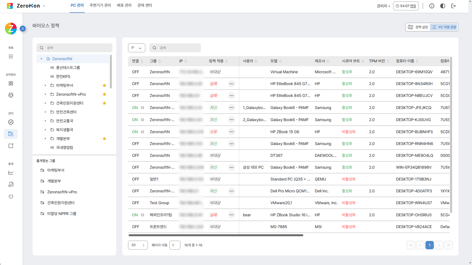Open the line chart statistics icon
The image size is (472, 265).
11,173
